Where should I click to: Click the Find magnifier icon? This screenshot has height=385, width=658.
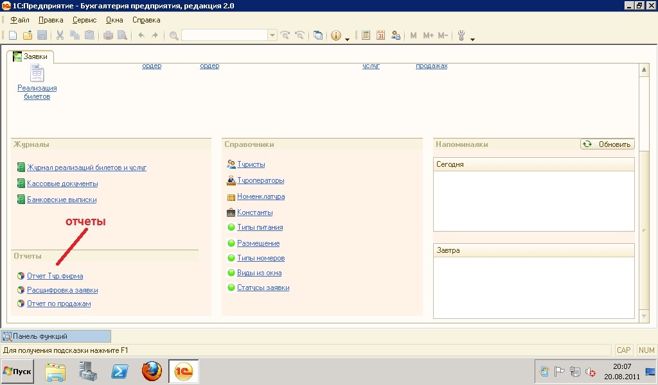(173, 35)
